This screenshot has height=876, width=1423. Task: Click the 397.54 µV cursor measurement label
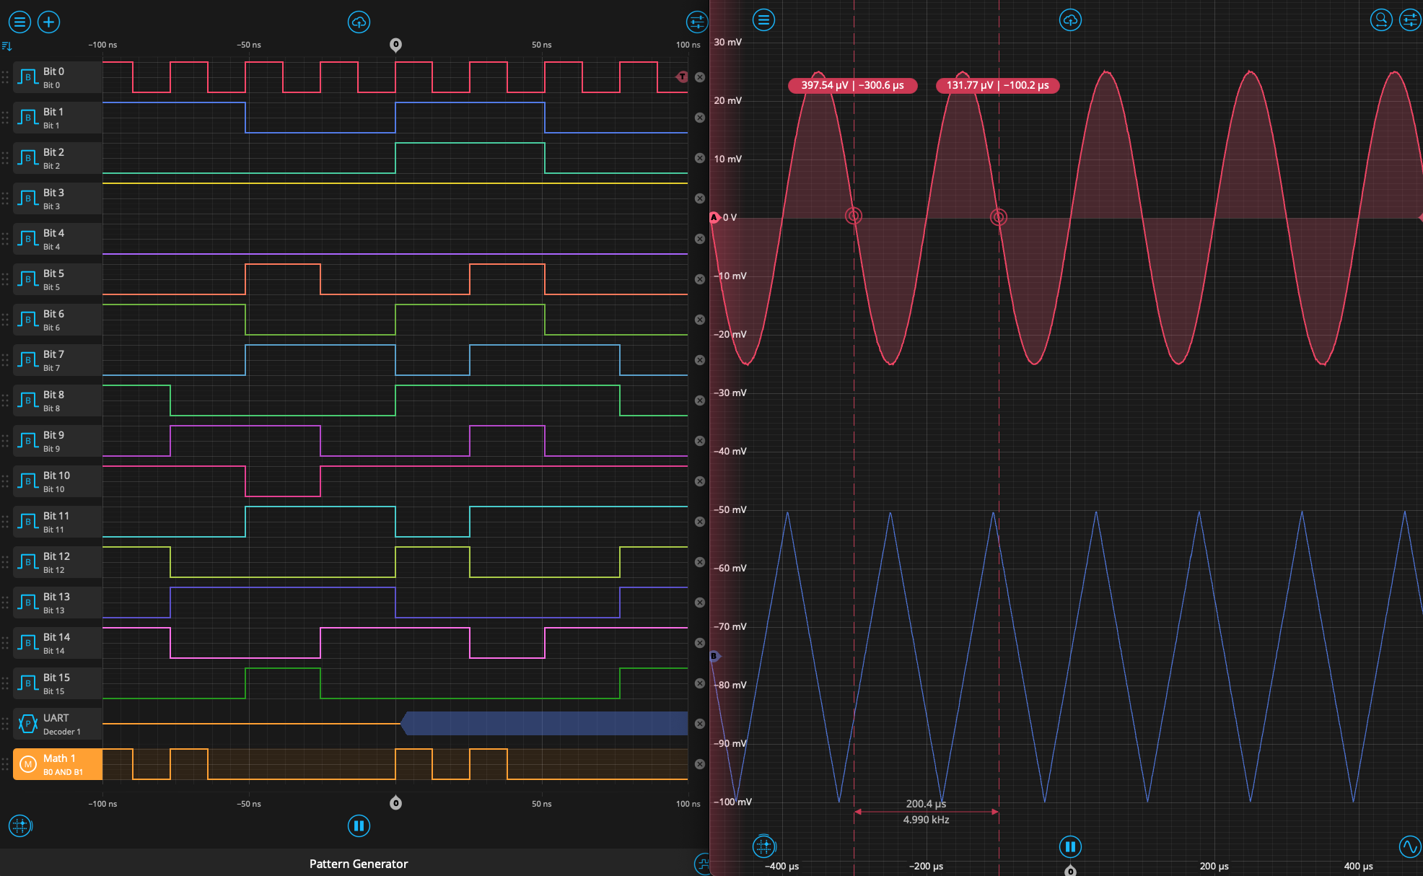[x=852, y=85]
